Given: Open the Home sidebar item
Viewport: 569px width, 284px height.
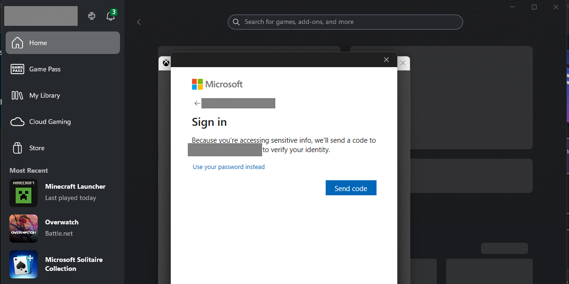Looking at the screenshot, I should click(63, 43).
